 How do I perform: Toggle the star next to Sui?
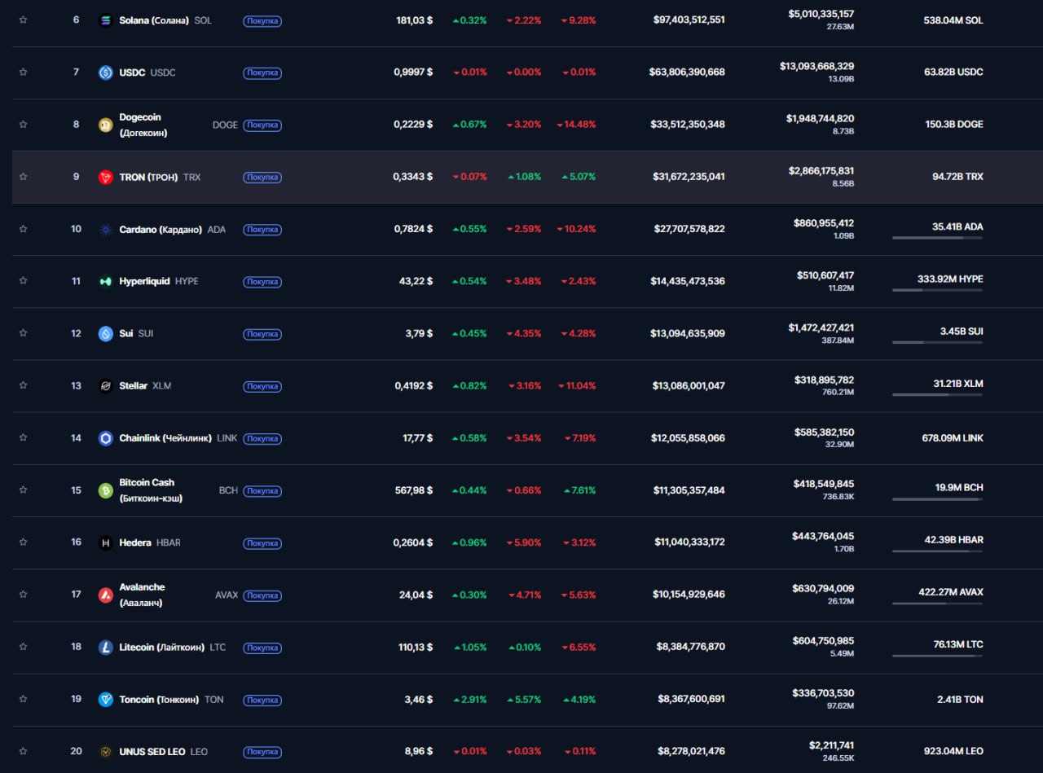[23, 333]
